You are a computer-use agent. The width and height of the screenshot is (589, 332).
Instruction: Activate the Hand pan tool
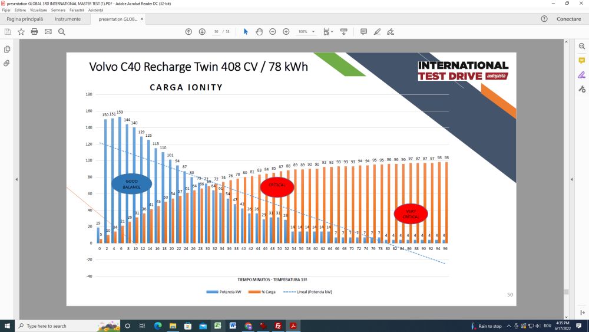tap(259, 32)
